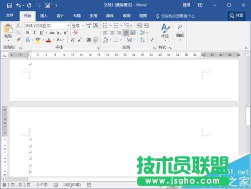The height and width of the screenshot is (189, 251).
Task: Justify the paragraph text
Action: click(126, 33)
